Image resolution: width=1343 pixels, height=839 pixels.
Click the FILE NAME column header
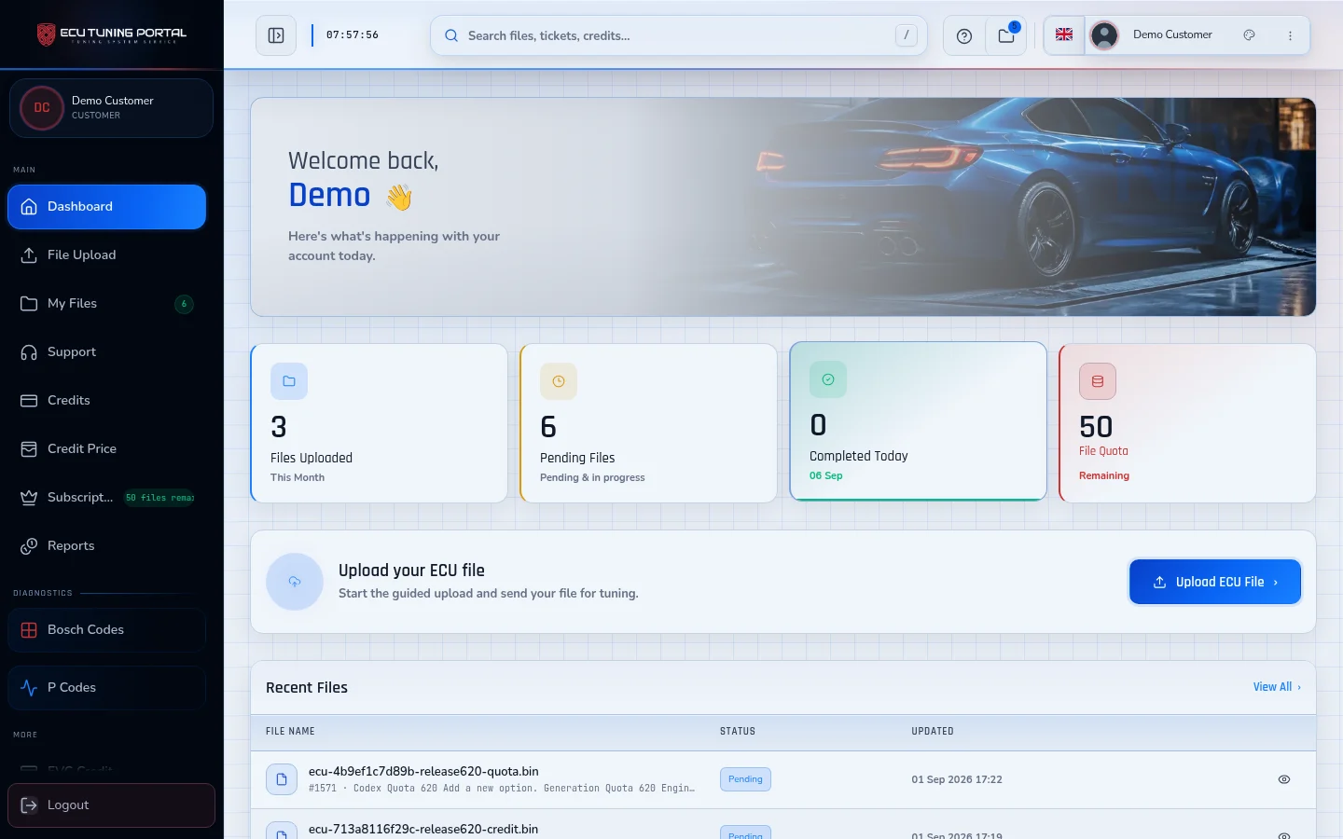point(290,732)
